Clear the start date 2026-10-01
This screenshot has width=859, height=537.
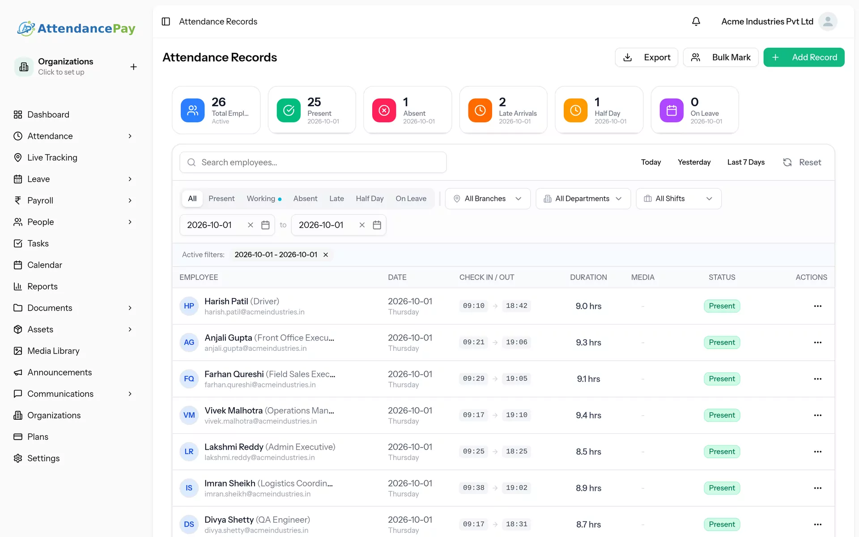tap(251, 225)
